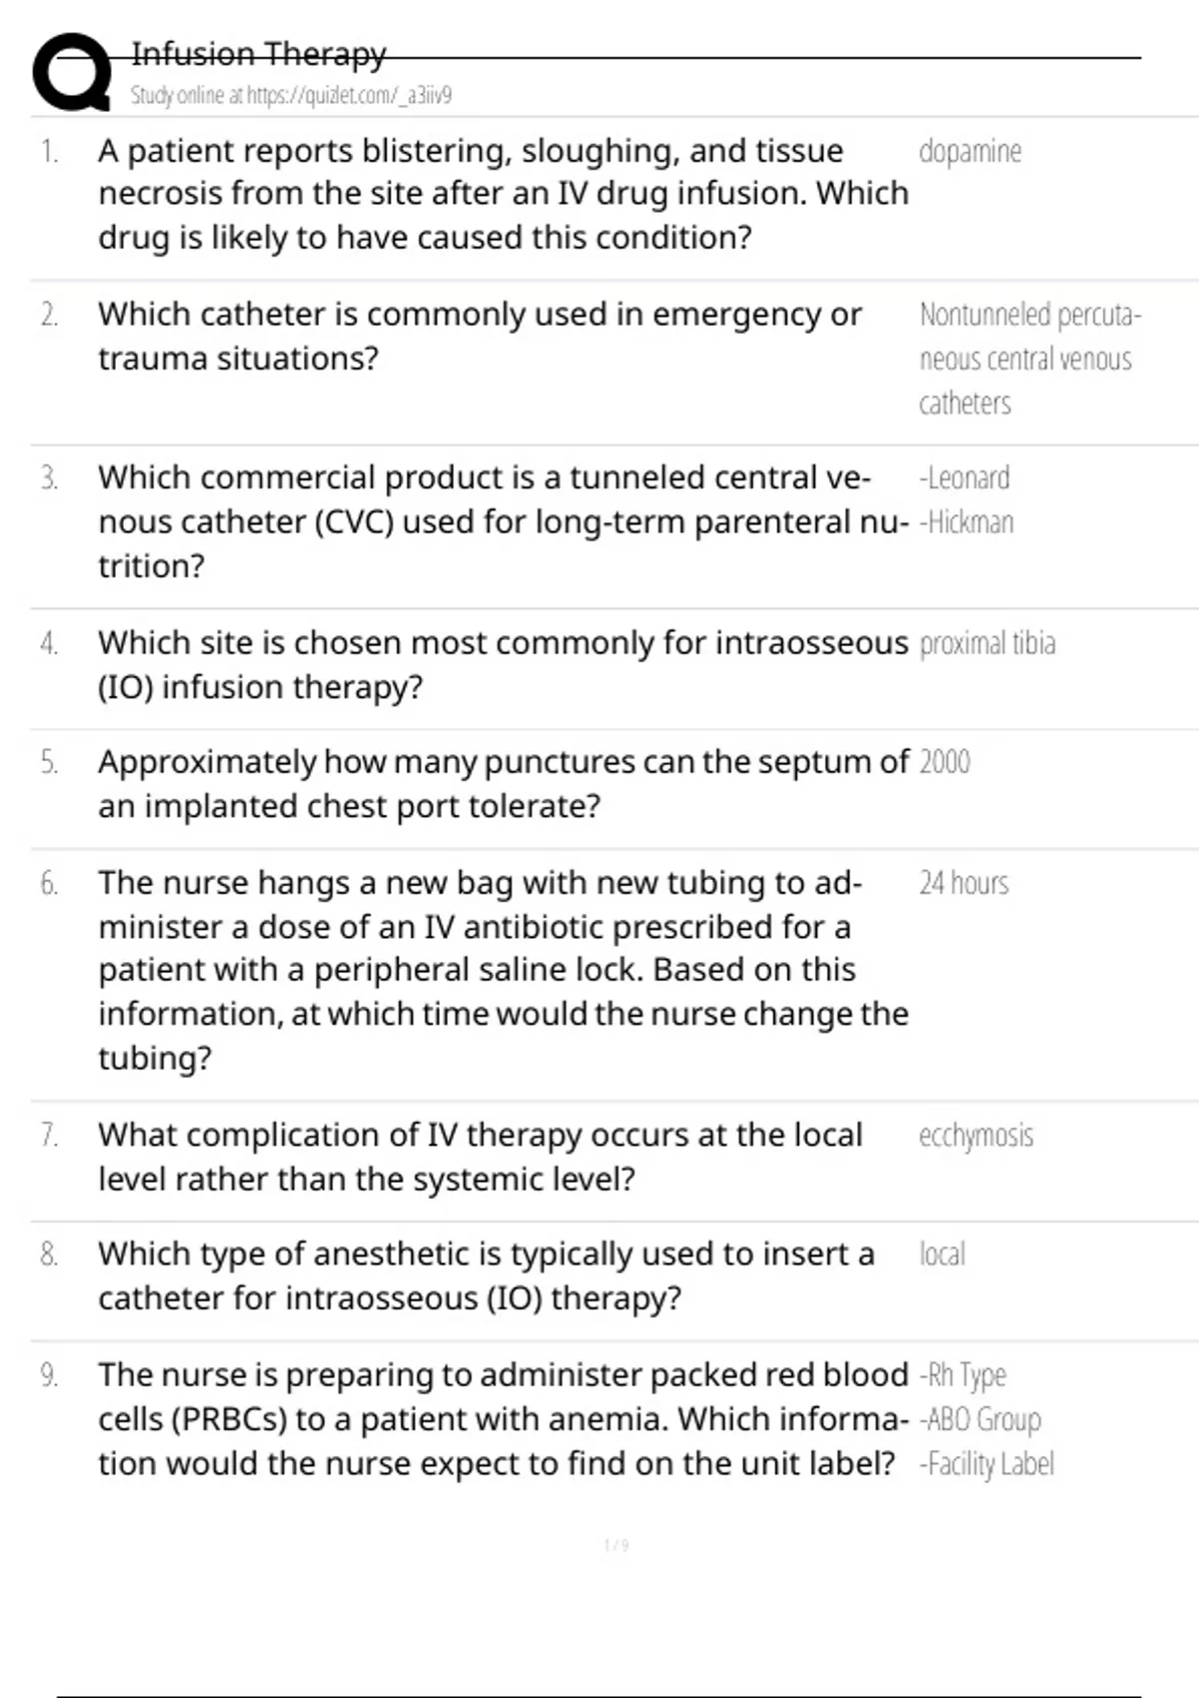
Task: Select question 6 about changing tubing
Action: (503, 970)
